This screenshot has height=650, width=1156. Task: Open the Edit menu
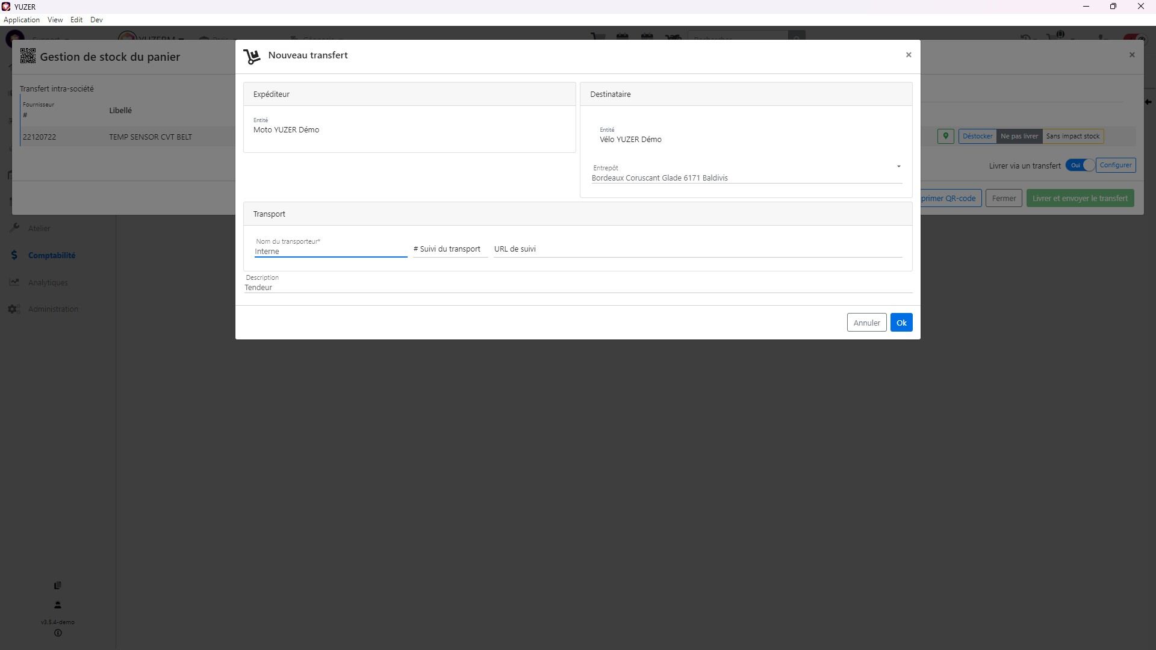pos(76,20)
